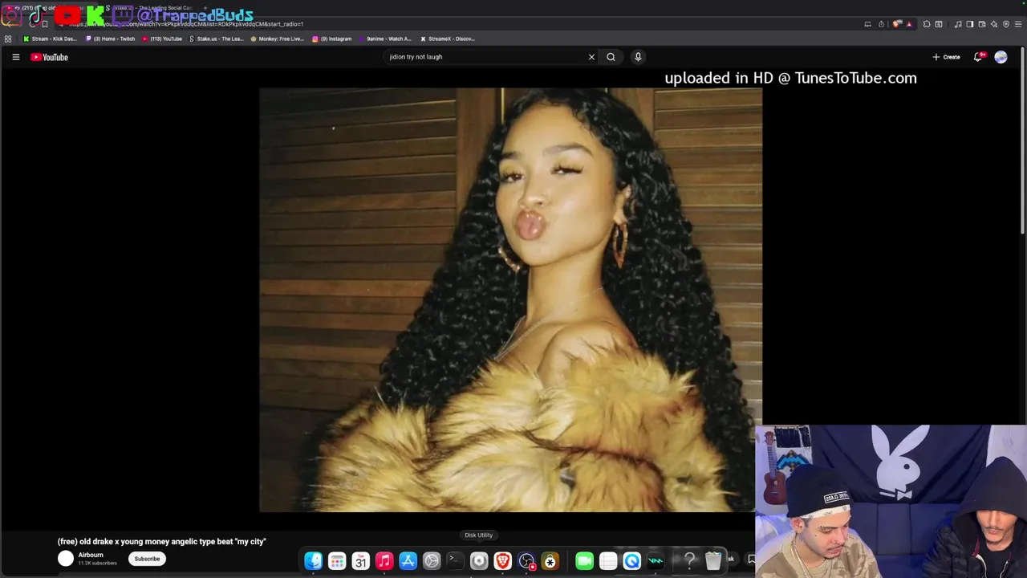Open the '(9) Instagram' bookmark
Screen dimensions: 1027x578
pyautogui.click(x=332, y=39)
